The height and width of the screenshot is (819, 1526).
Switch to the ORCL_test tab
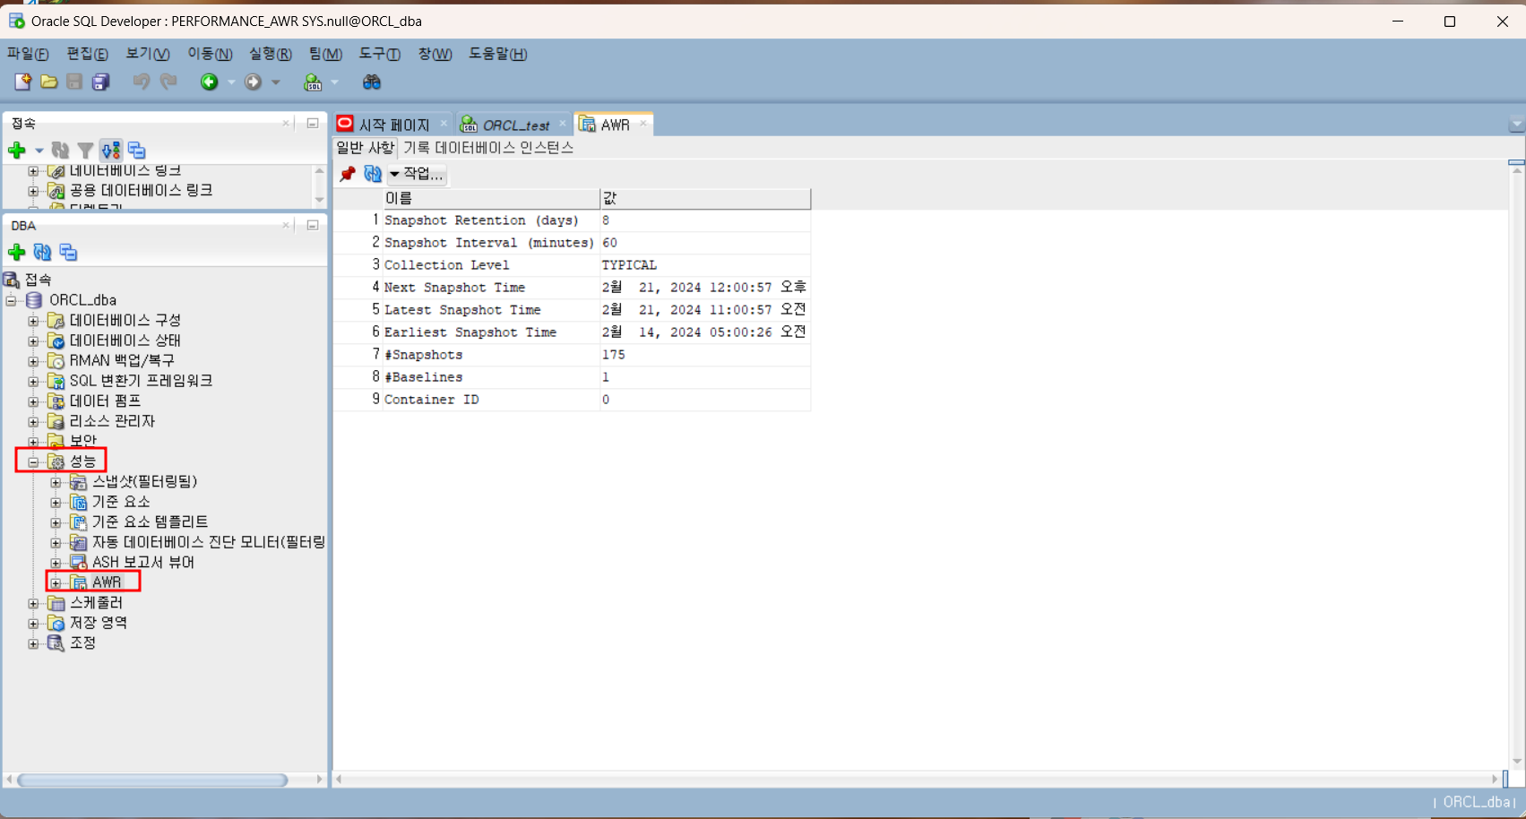click(516, 125)
